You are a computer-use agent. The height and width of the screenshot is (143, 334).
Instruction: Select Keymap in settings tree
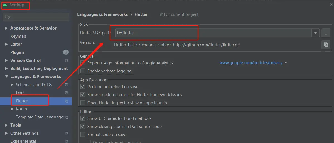[x=18, y=36]
